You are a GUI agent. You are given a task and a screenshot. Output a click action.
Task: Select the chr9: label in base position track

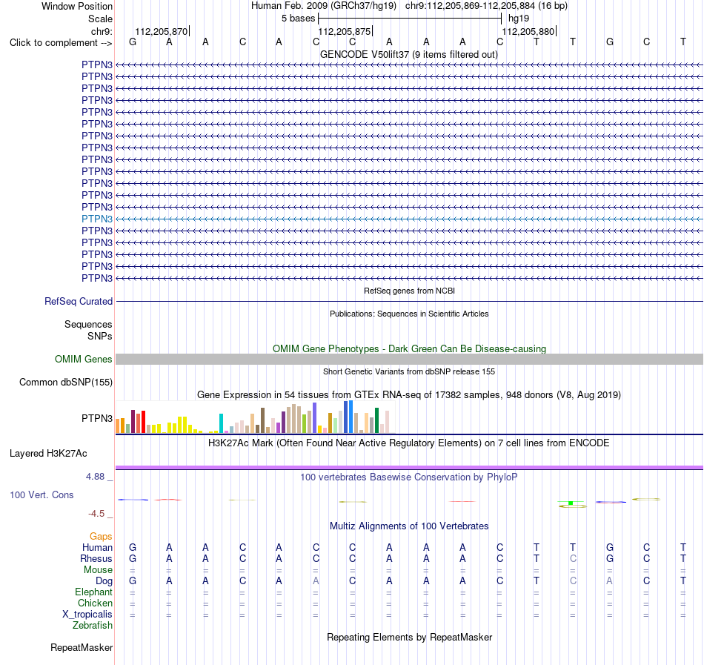click(x=102, y=31)
